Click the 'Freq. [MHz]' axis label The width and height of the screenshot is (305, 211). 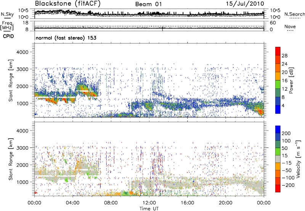point(7,26)
